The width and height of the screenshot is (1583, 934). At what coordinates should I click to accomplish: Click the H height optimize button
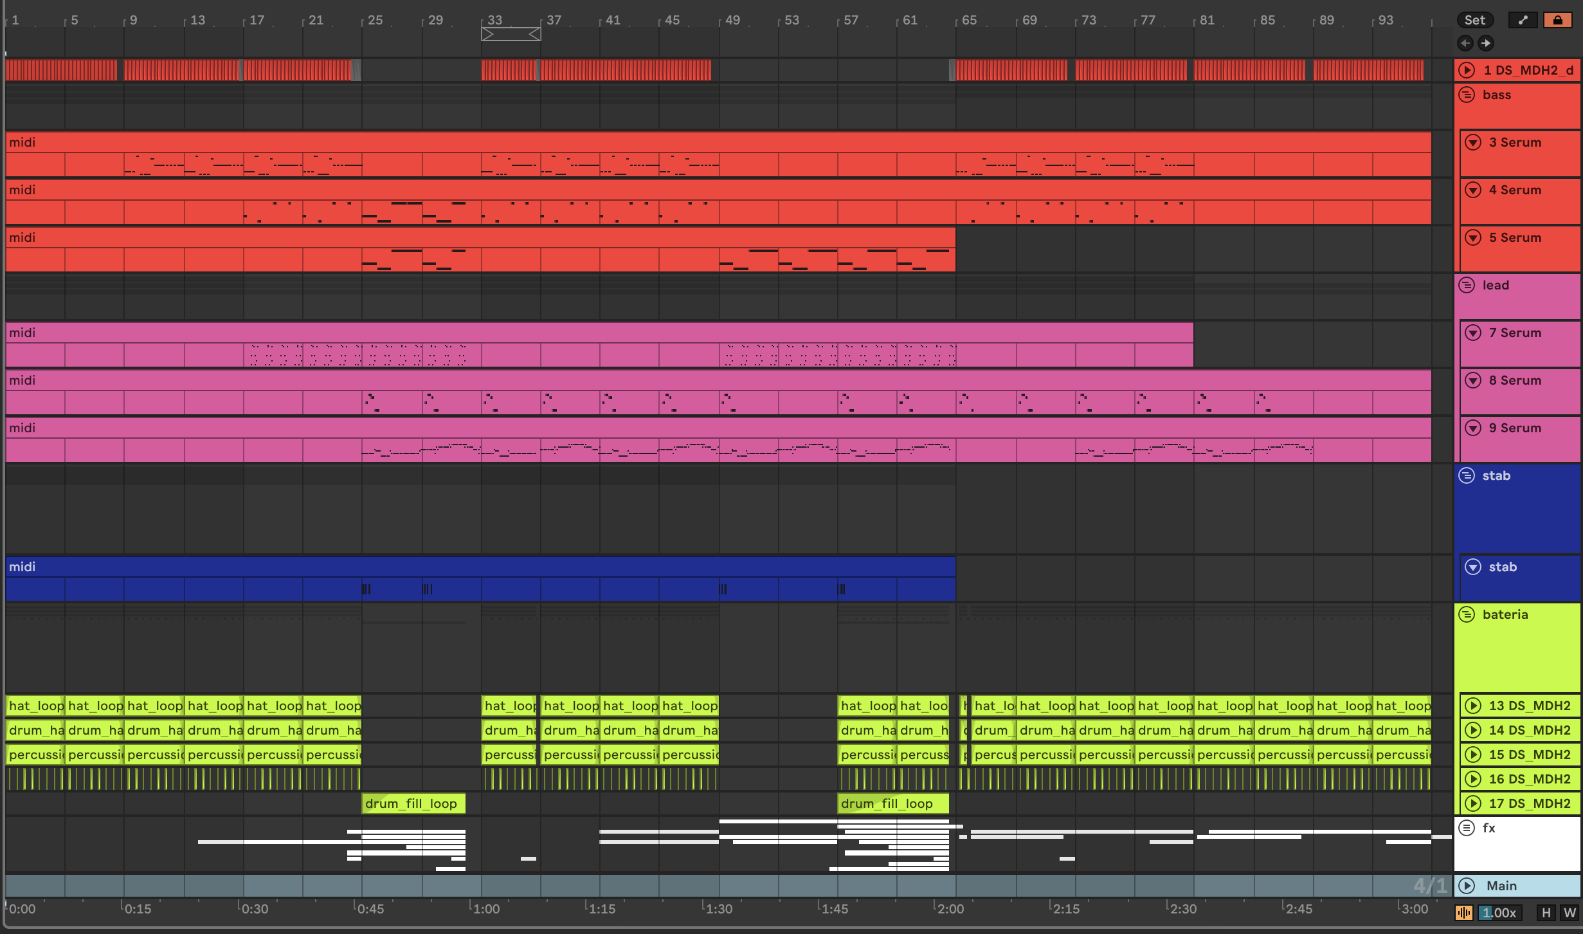pos(1546,913)
